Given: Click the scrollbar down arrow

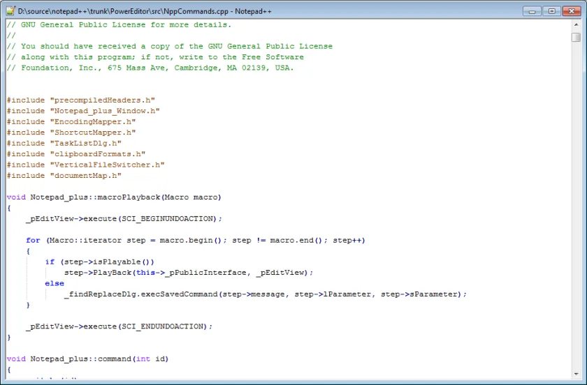Looking at the screenshot, I should tap(576, 373).
